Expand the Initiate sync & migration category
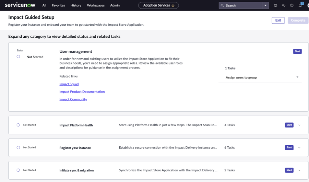The height and width of the screenshot is (182, 309). click(299, 170)
